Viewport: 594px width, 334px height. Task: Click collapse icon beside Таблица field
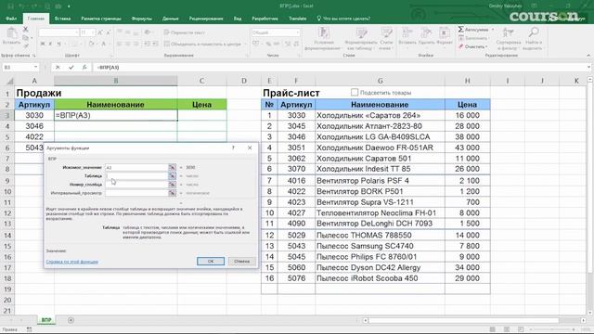tap(172, 176)
